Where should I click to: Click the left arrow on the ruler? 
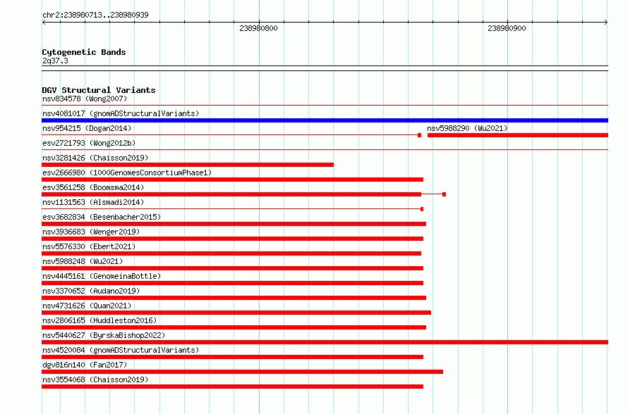pyautogui.click(x=44, y=23)
